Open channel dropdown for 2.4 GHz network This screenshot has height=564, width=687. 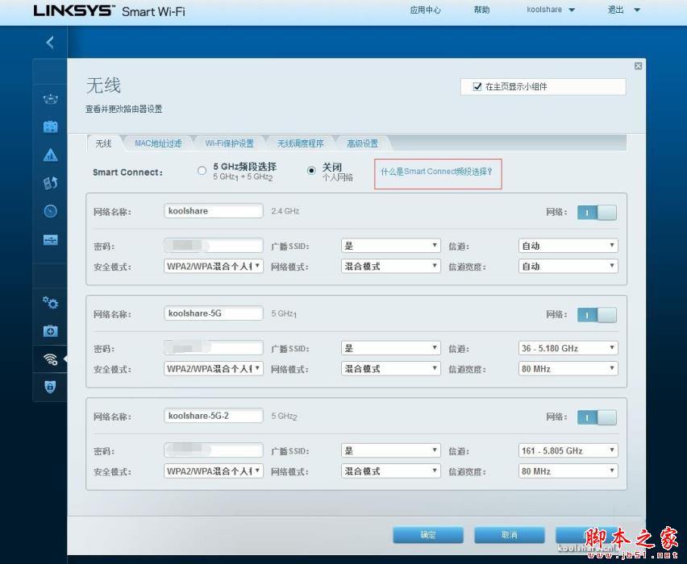(568, 246)
